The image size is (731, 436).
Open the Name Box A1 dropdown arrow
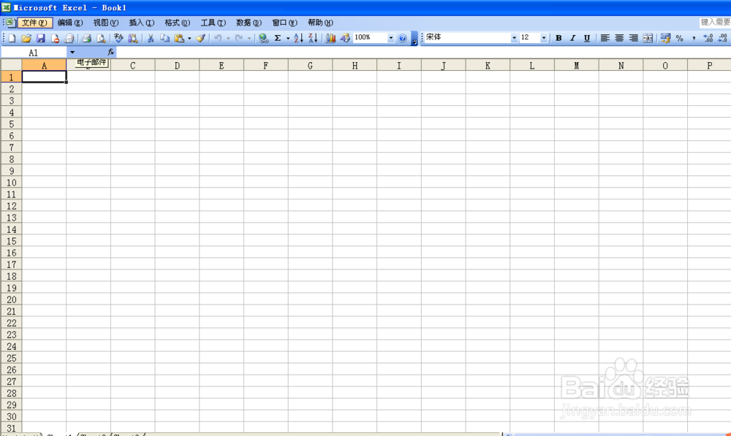(72, 52)
